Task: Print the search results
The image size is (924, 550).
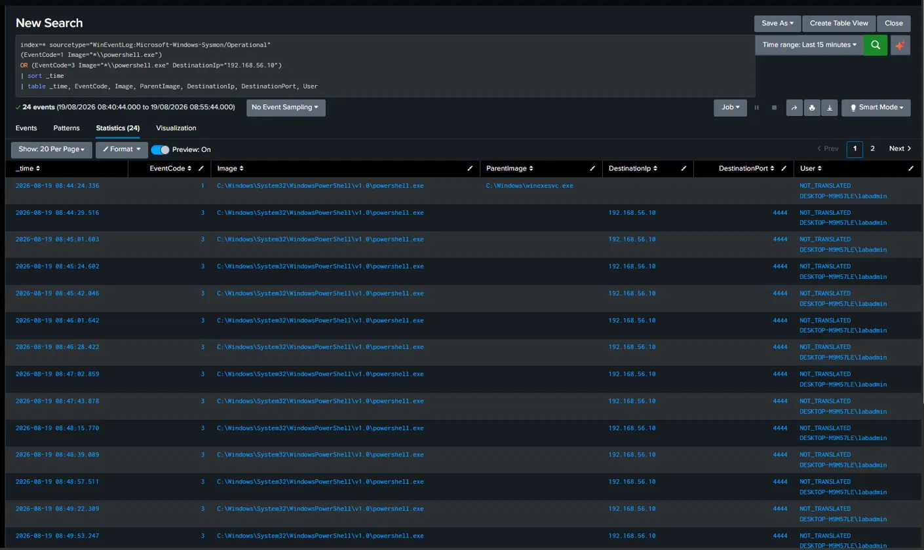Action: click(812, 108)
